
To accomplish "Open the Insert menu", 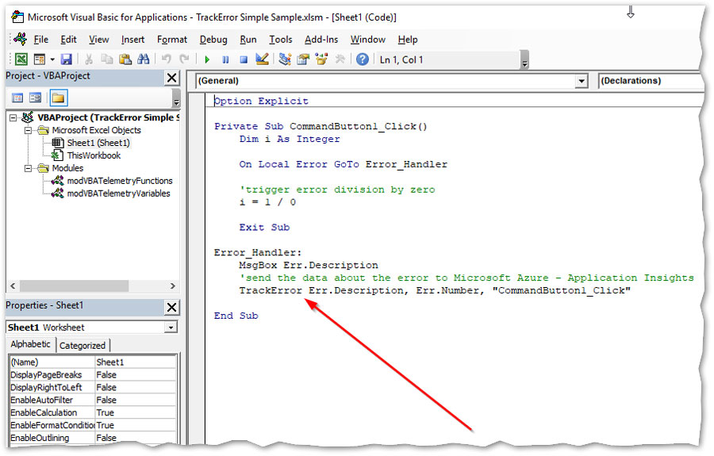I will point(132,40).
